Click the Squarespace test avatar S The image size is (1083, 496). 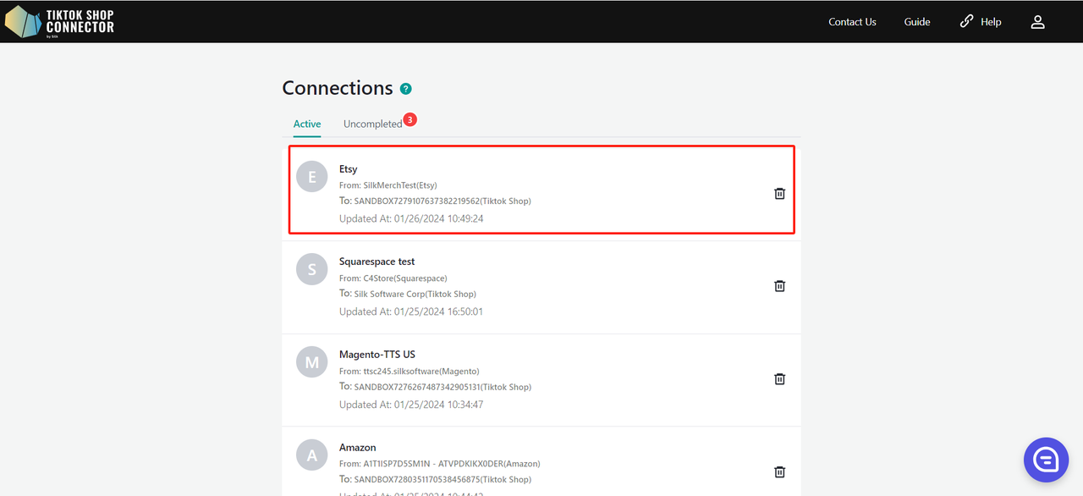(312, 270)
